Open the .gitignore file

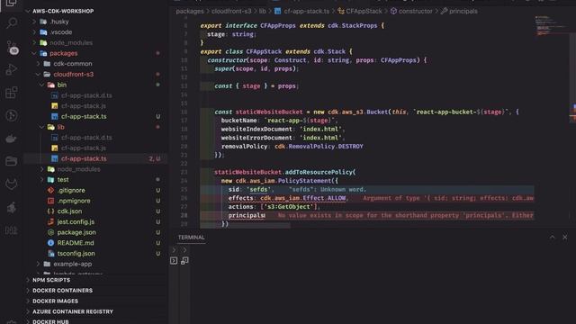pos(71,190)
